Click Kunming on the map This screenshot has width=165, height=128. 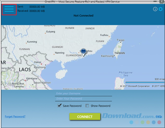pyautogui.click(x=32, y=42)
